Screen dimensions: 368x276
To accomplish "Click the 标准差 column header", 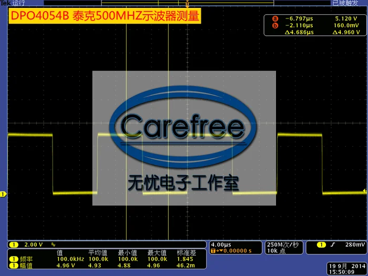I will tap(186, 253).
